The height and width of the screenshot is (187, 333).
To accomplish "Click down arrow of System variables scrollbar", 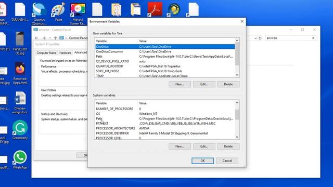I will click(x=237, y=137).
